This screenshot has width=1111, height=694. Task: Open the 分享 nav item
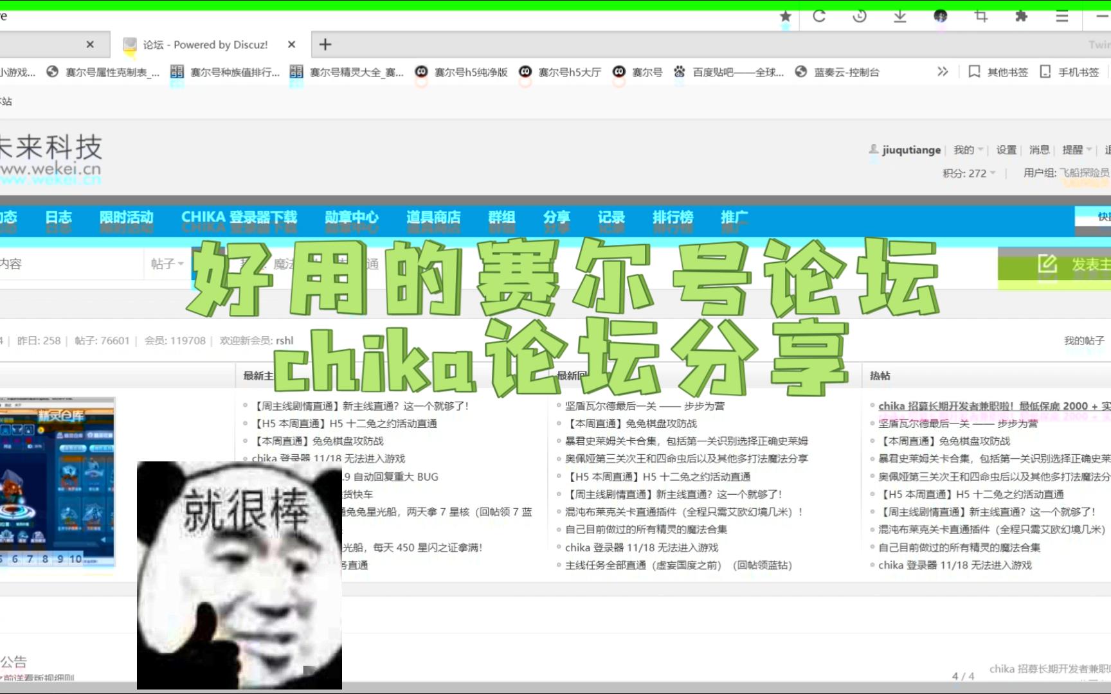click(556, 217)
